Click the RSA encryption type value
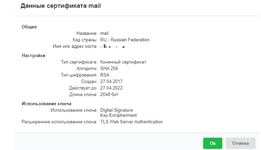The width and height of the screenshot is (261, 150). [105, 75]
